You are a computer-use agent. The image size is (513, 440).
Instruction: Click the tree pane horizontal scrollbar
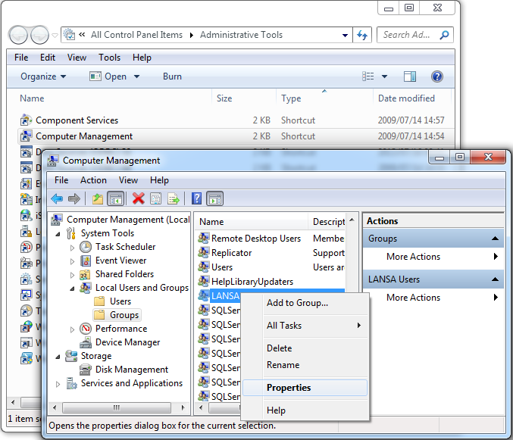(118, 407)
